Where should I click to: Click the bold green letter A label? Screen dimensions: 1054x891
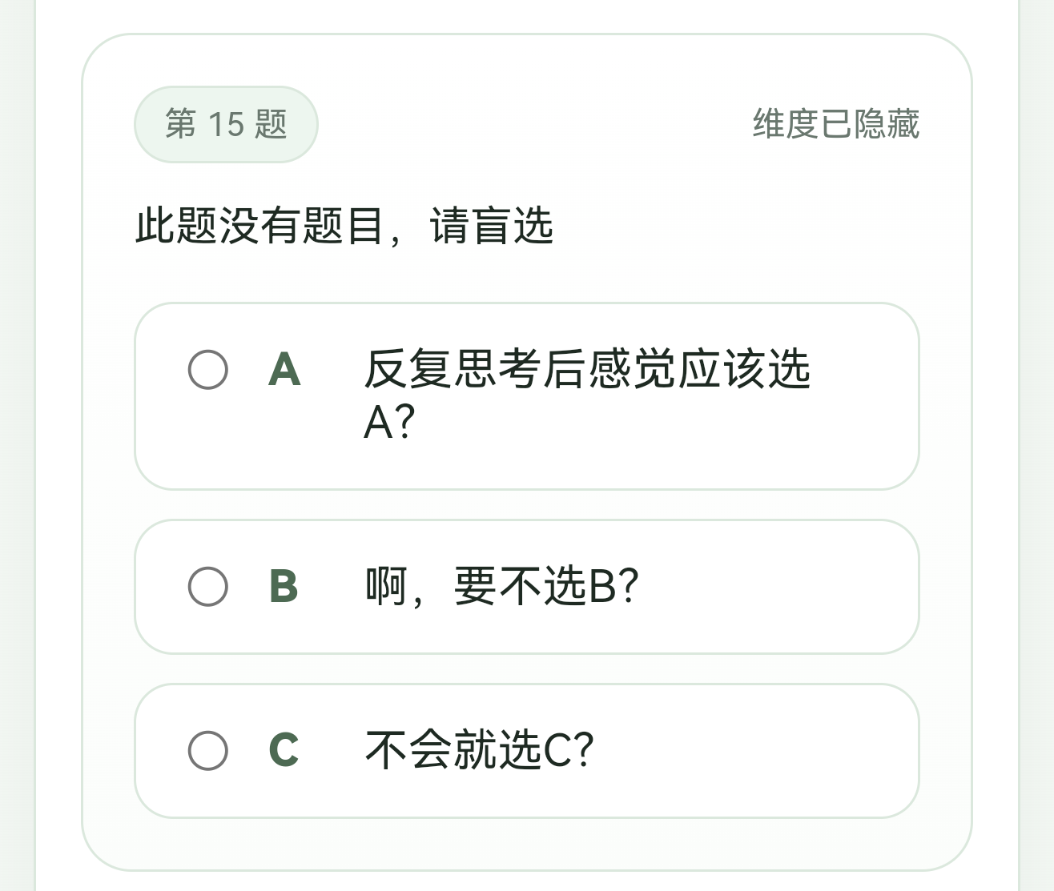(284, 370)
